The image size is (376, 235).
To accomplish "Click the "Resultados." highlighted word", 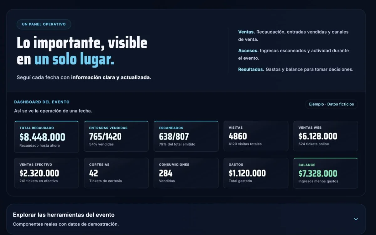I will (x=251, y=70).
